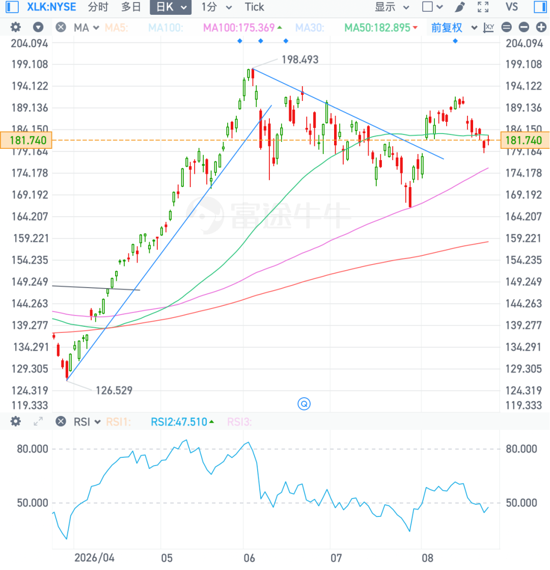The image size is (550, 570).
Task: Click the 198.493 high price annotation
Action: click(300, 59)
